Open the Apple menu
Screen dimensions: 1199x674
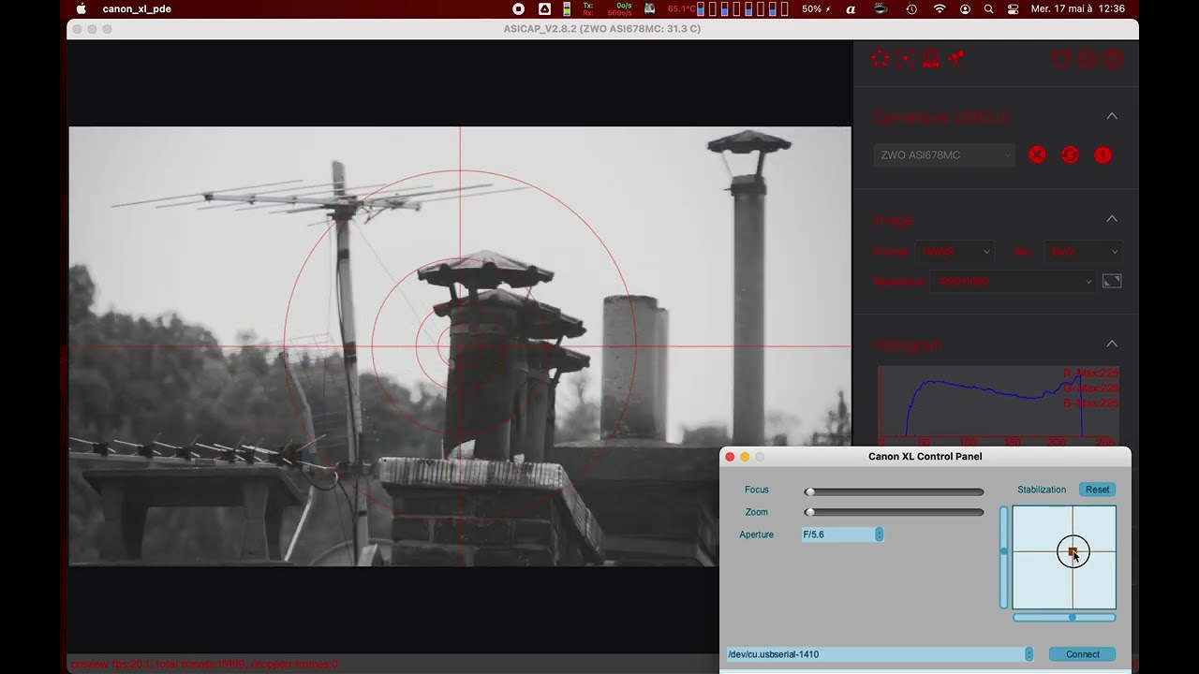click(81, 8)
